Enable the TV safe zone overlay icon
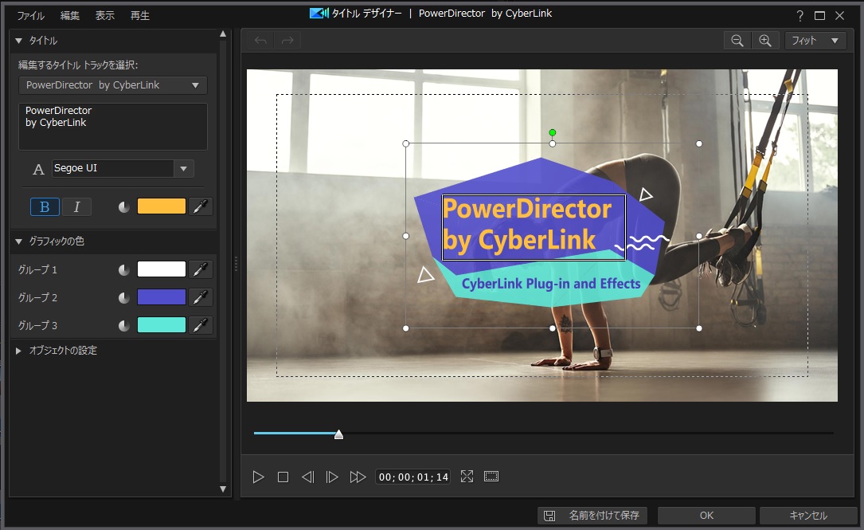The image size is (864, 530). (x=491, y=476)
